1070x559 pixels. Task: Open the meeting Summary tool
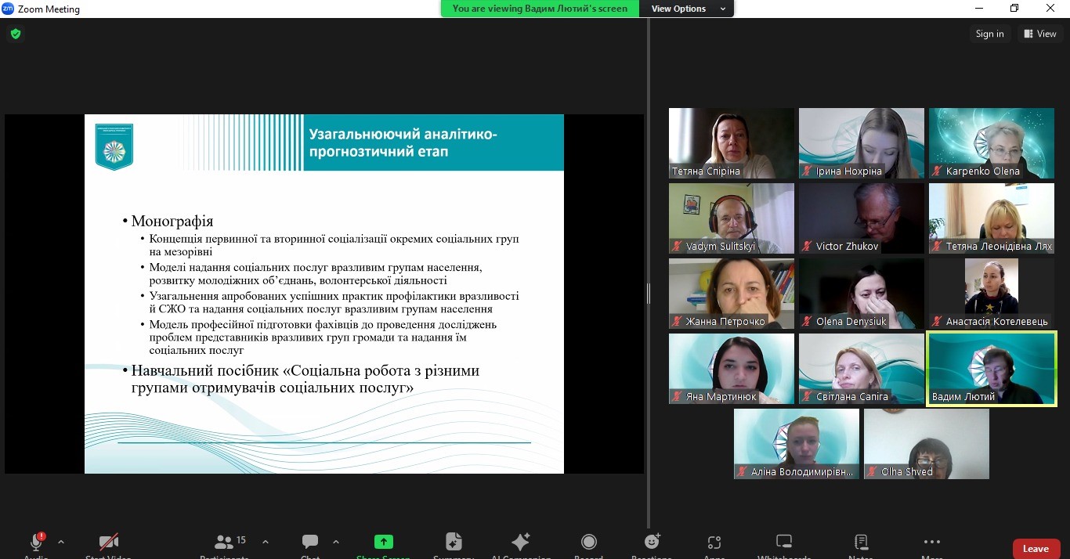pyautogui.click(x=454, y=543)
